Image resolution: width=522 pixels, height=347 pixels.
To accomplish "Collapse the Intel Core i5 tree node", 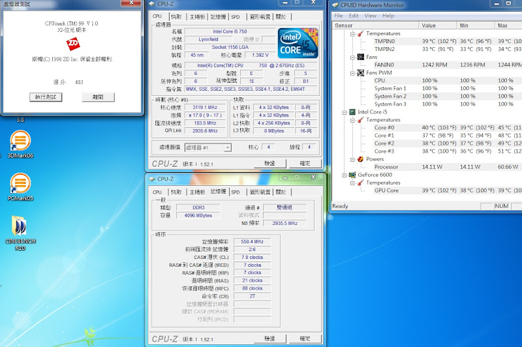I will (345, 112).
